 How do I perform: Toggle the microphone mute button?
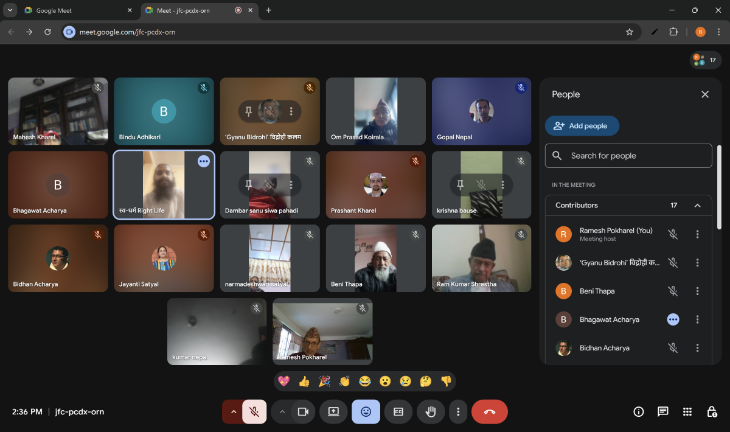click(x=254, y=412)
